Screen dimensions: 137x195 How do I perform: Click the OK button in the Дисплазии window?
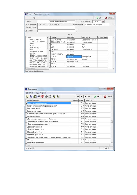pyautogui.click(x=97, y=97)
